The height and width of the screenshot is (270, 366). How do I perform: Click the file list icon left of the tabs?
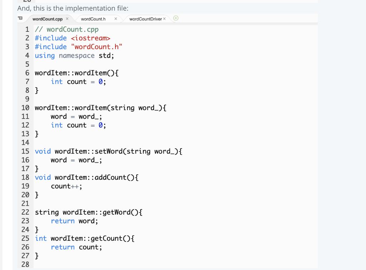20,18
